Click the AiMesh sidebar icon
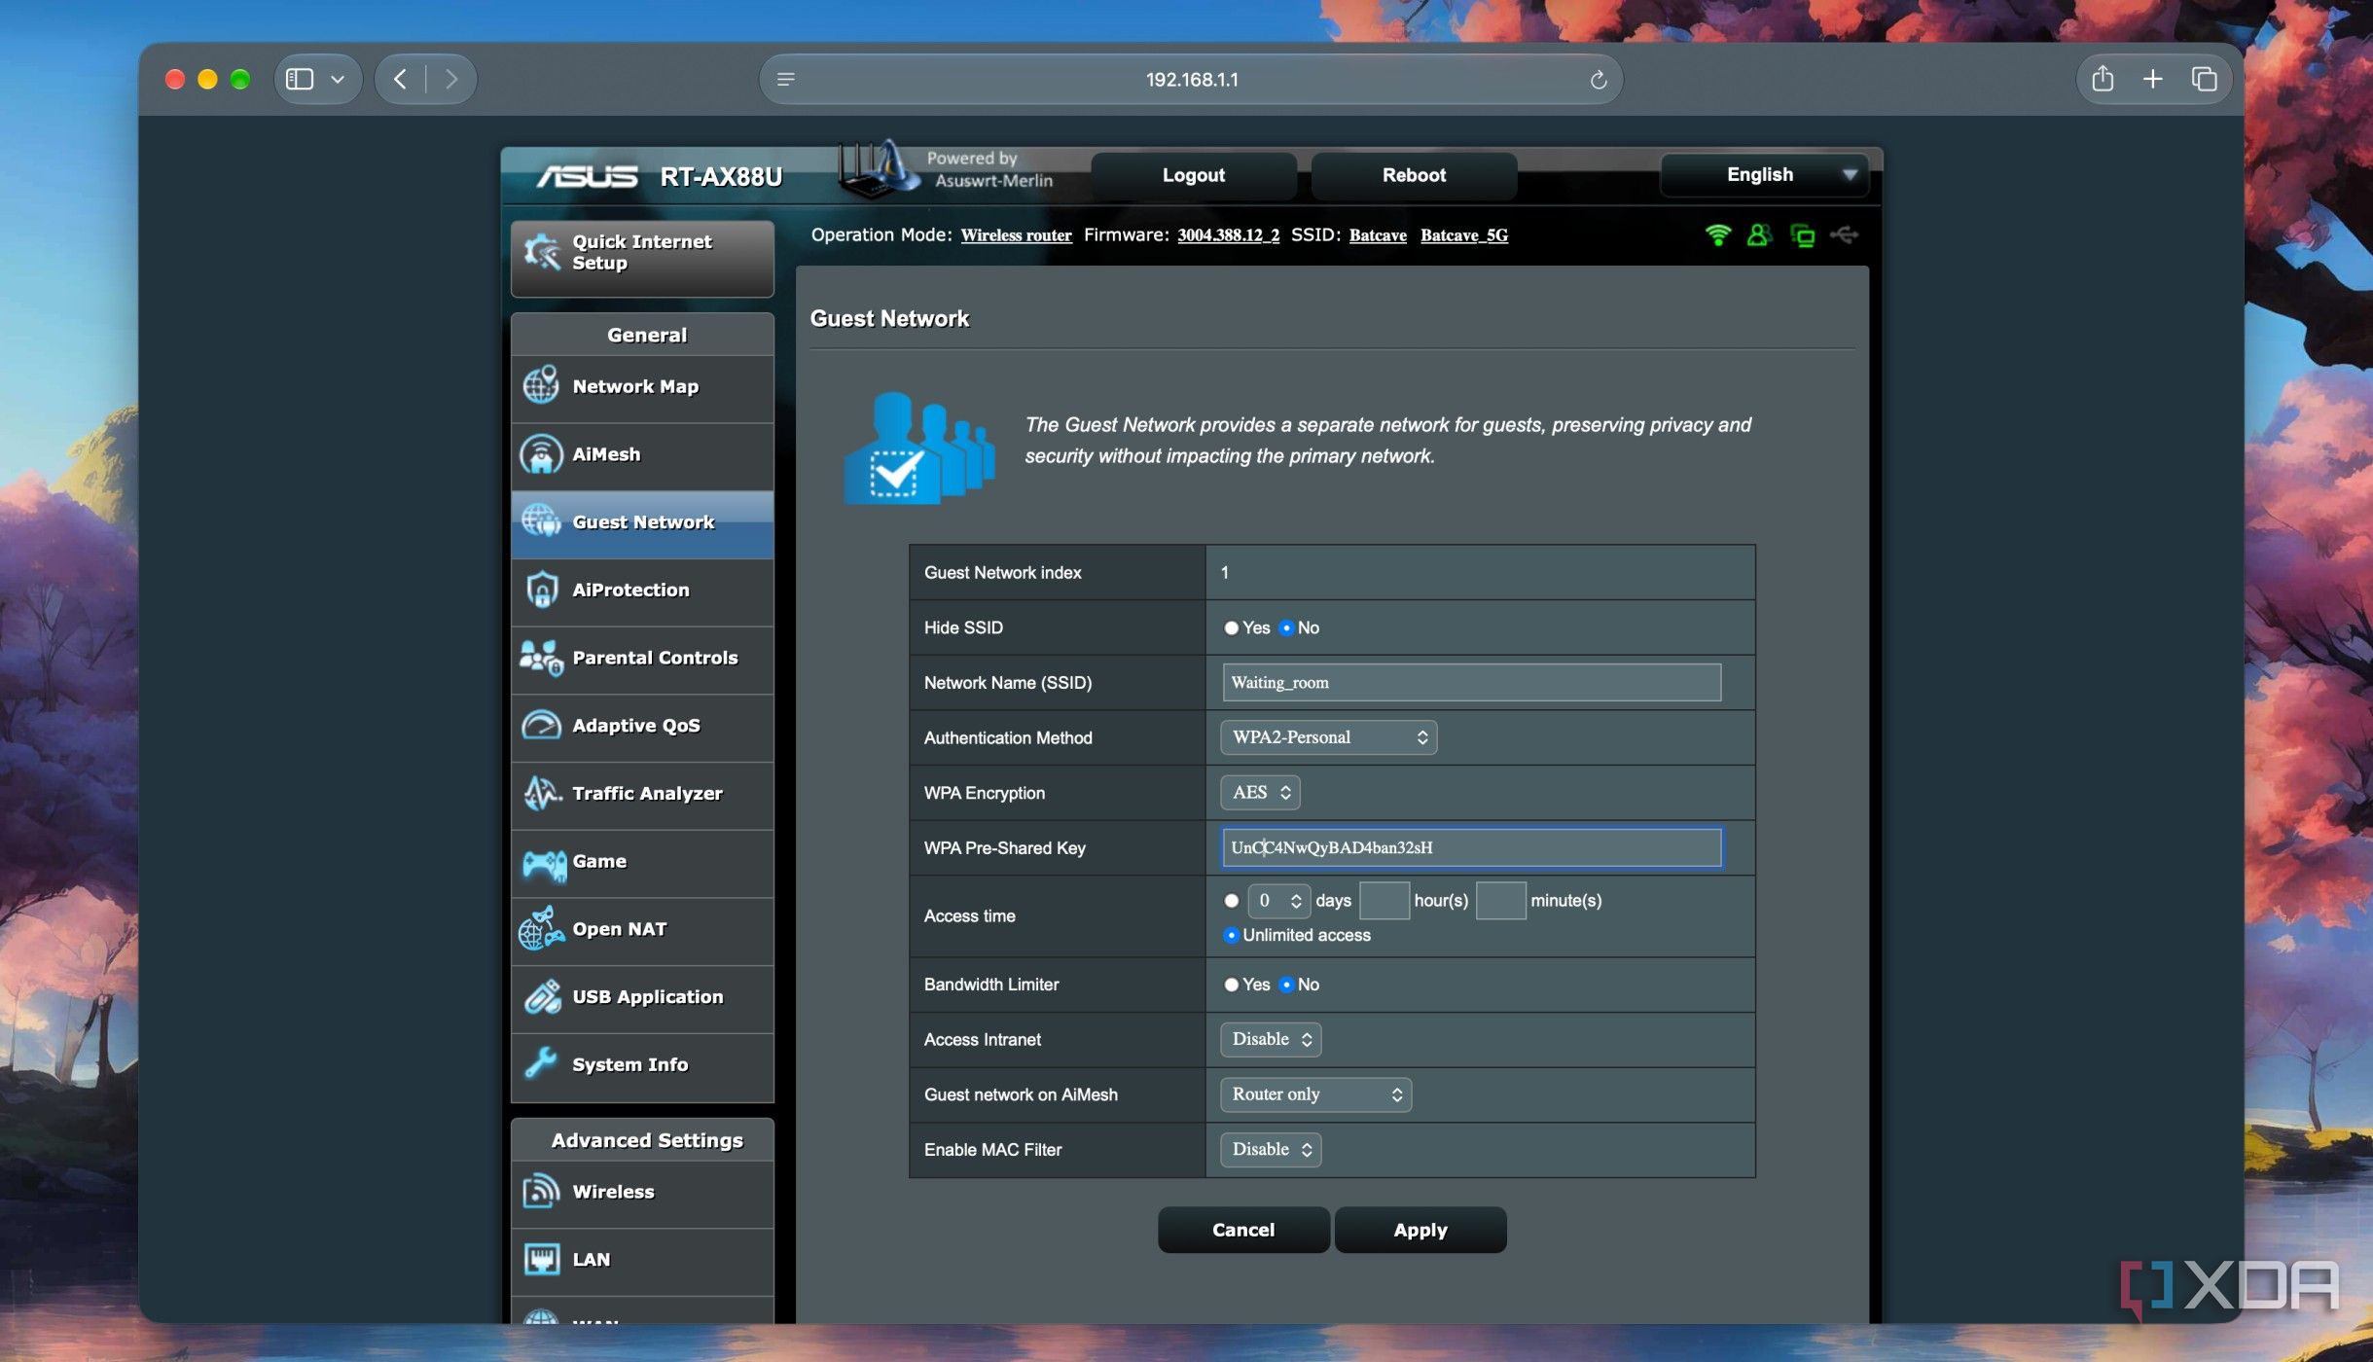The image size is (2373, 1362). tap(541, 453)
